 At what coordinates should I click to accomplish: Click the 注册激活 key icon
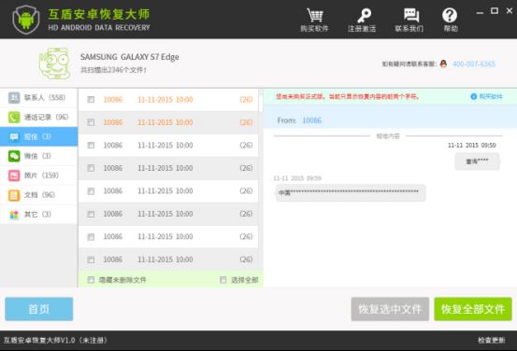(364, 15)
